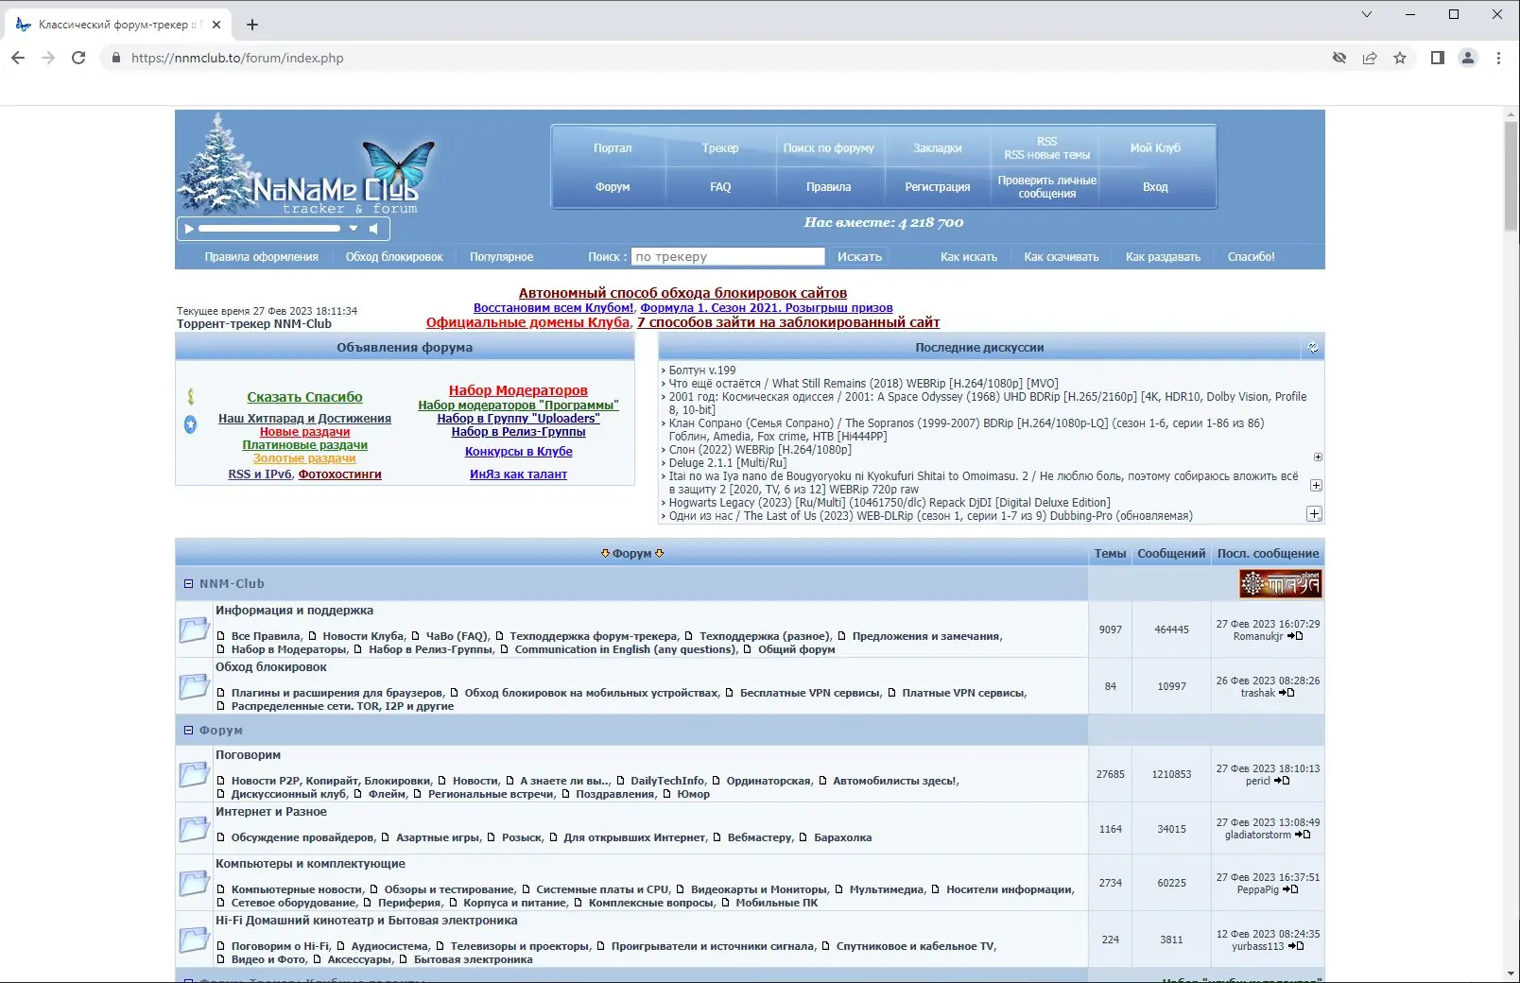Mute the header player using the speaker icon

[373, 229]
